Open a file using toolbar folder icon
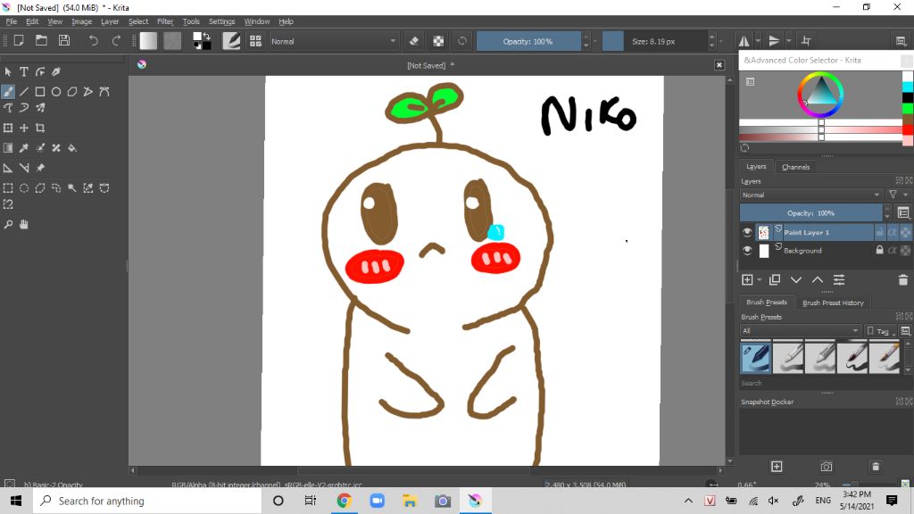This screenshot has height=514, width=914. point(41,41)
